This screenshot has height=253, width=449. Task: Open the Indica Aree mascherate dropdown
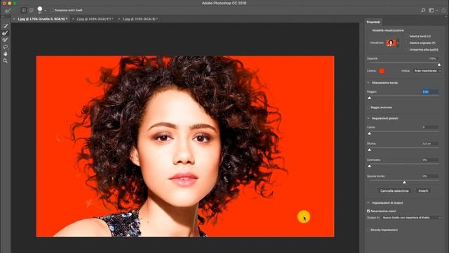[427, 71]
